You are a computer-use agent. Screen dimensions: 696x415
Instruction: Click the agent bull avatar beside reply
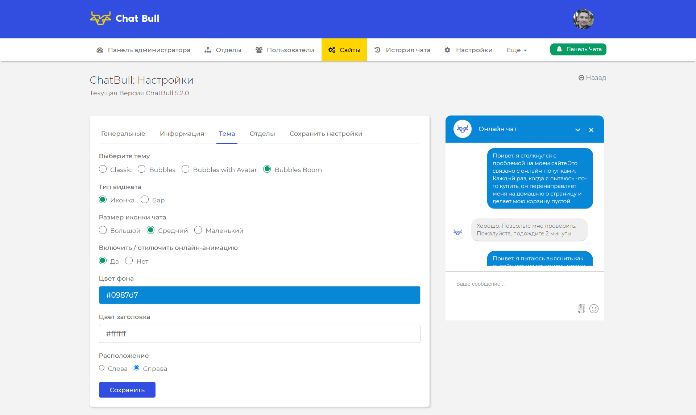pyautogui.click(x=458, y=232)
